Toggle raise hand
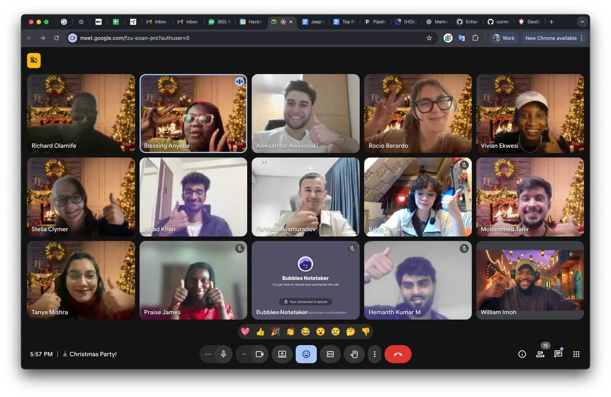611x397 pixels. 354,354
